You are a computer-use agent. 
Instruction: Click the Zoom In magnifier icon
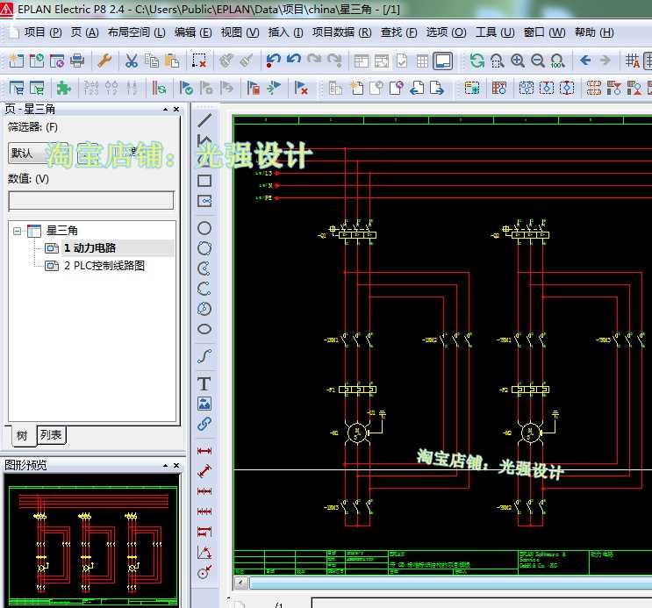pos(517,61)
